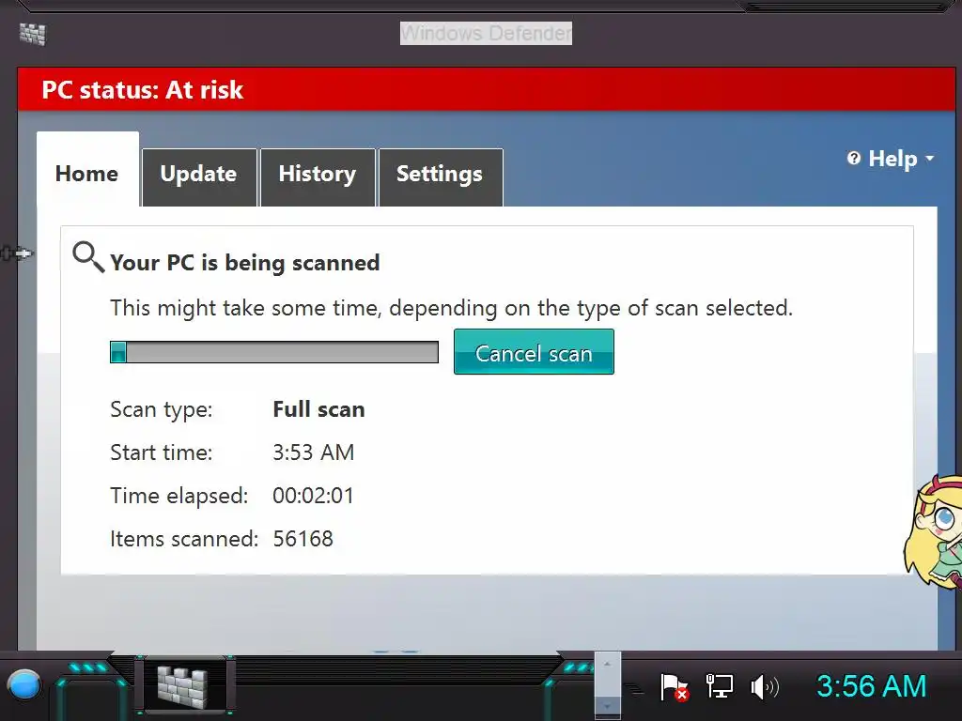Click the Full scan type value
The height and width of the screenshot is (721, 962).
coord(318,409)
